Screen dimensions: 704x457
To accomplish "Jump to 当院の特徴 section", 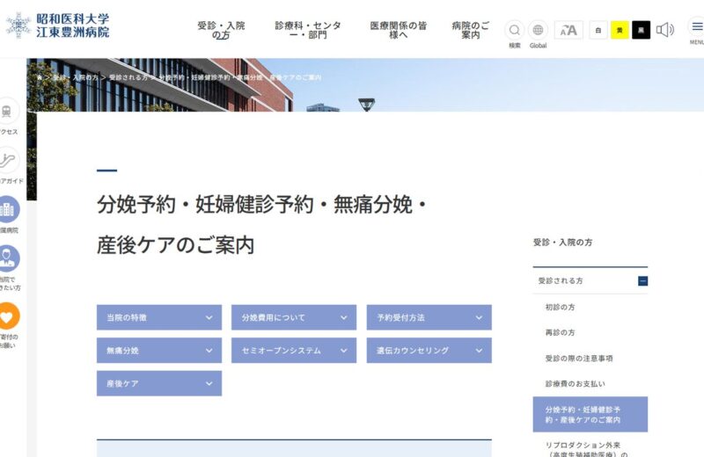I will point(159,317).
